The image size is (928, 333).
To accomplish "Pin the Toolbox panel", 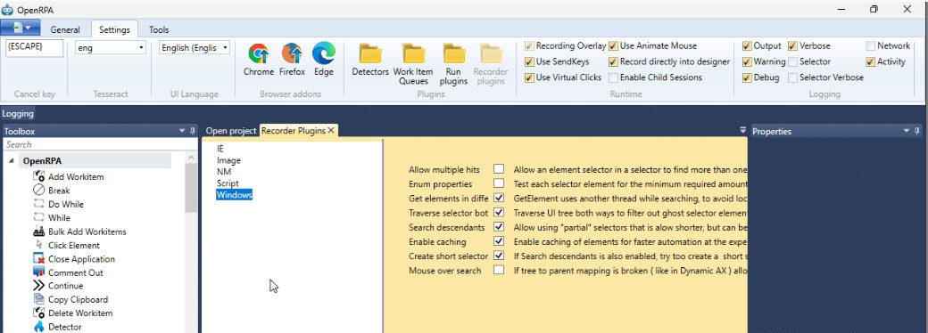I will (193, 131).
